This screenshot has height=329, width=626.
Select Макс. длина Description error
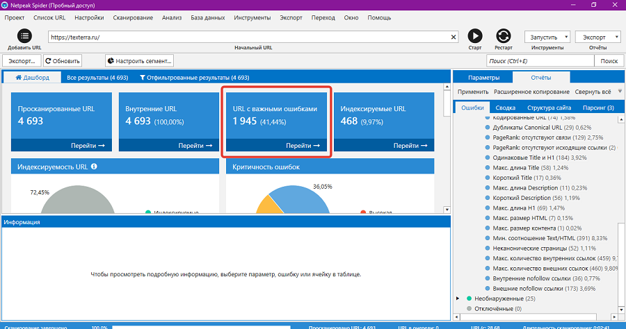point(540,188)
